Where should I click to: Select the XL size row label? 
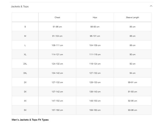point(25,55)
